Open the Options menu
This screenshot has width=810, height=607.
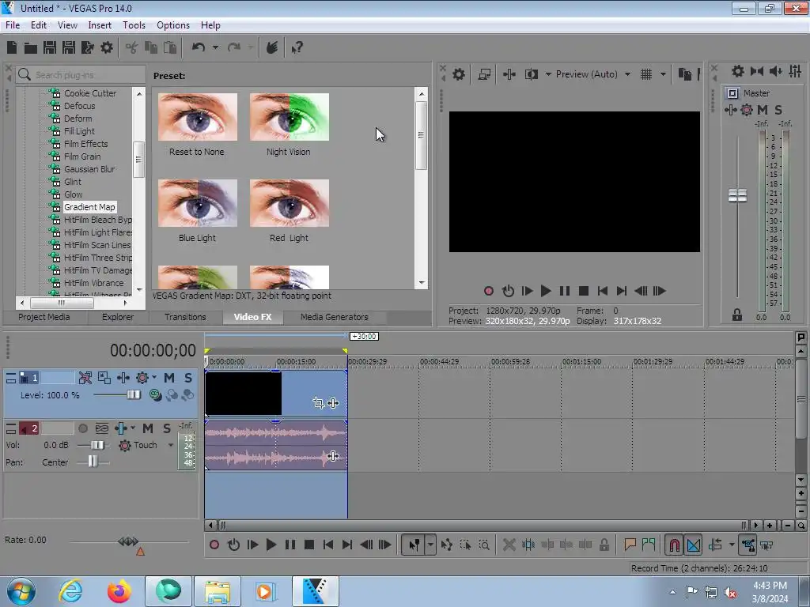(173, 25)
